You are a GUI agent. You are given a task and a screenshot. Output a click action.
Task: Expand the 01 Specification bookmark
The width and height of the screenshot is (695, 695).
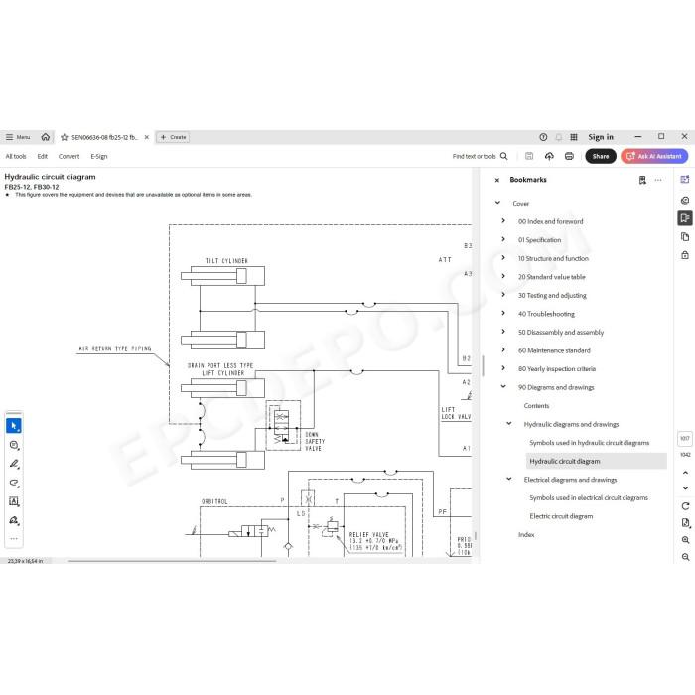[503, 239]
